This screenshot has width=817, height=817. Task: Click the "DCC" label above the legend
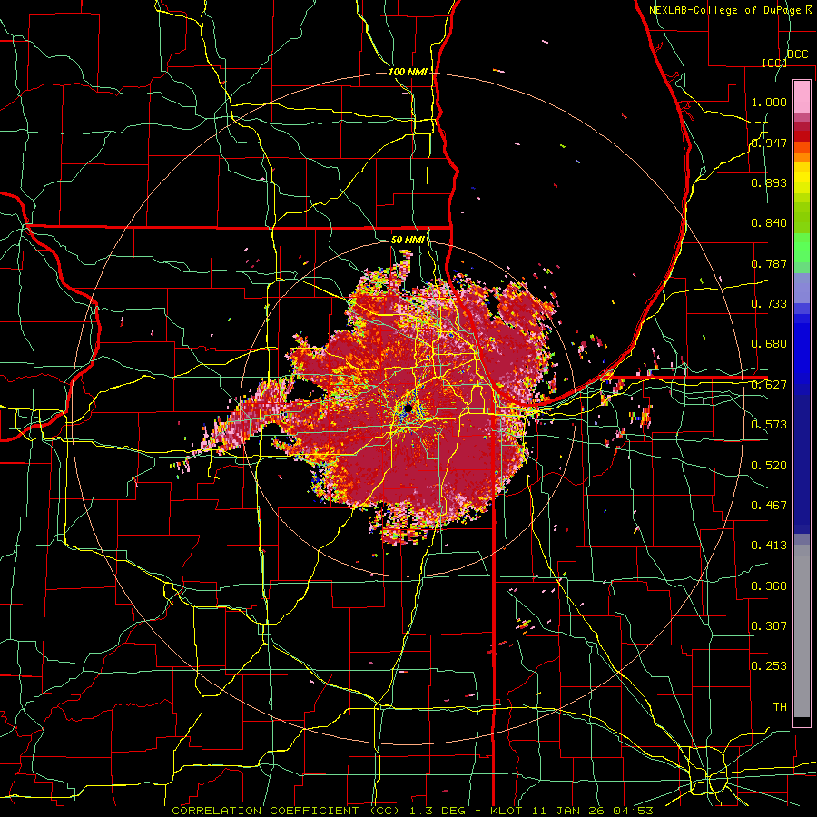coord(797,54)
